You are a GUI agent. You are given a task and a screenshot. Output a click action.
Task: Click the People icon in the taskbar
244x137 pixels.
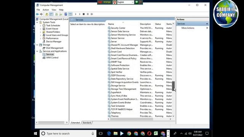pos(175,134)
